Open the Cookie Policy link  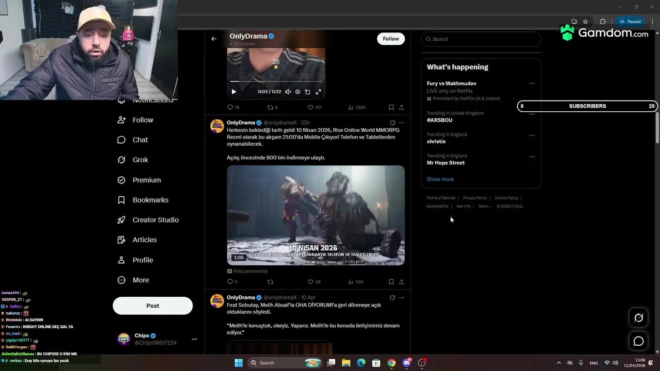tap(506, 198)
